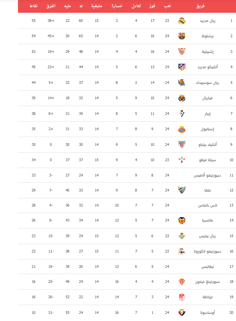Click the الفرق column header
The height and width of the screenshot is (321, 236).
[51, 6]
